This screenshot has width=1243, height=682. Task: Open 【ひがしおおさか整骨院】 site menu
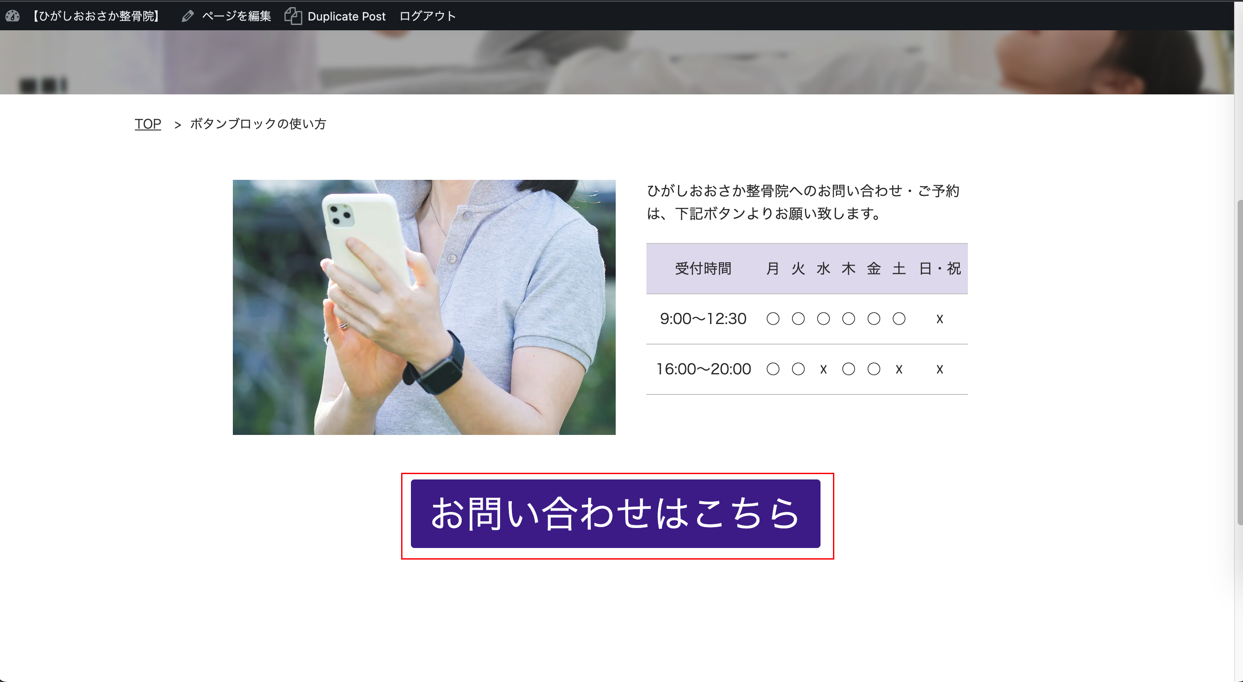click(95, 16)
